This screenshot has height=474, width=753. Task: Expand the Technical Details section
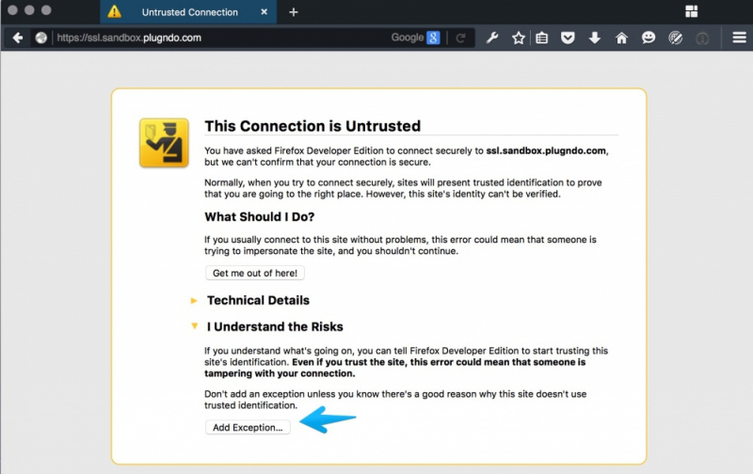(x=258, y=301)
